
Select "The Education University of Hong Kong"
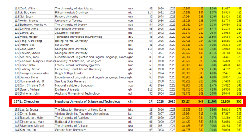pyautogui.click(x=81, y=109)
